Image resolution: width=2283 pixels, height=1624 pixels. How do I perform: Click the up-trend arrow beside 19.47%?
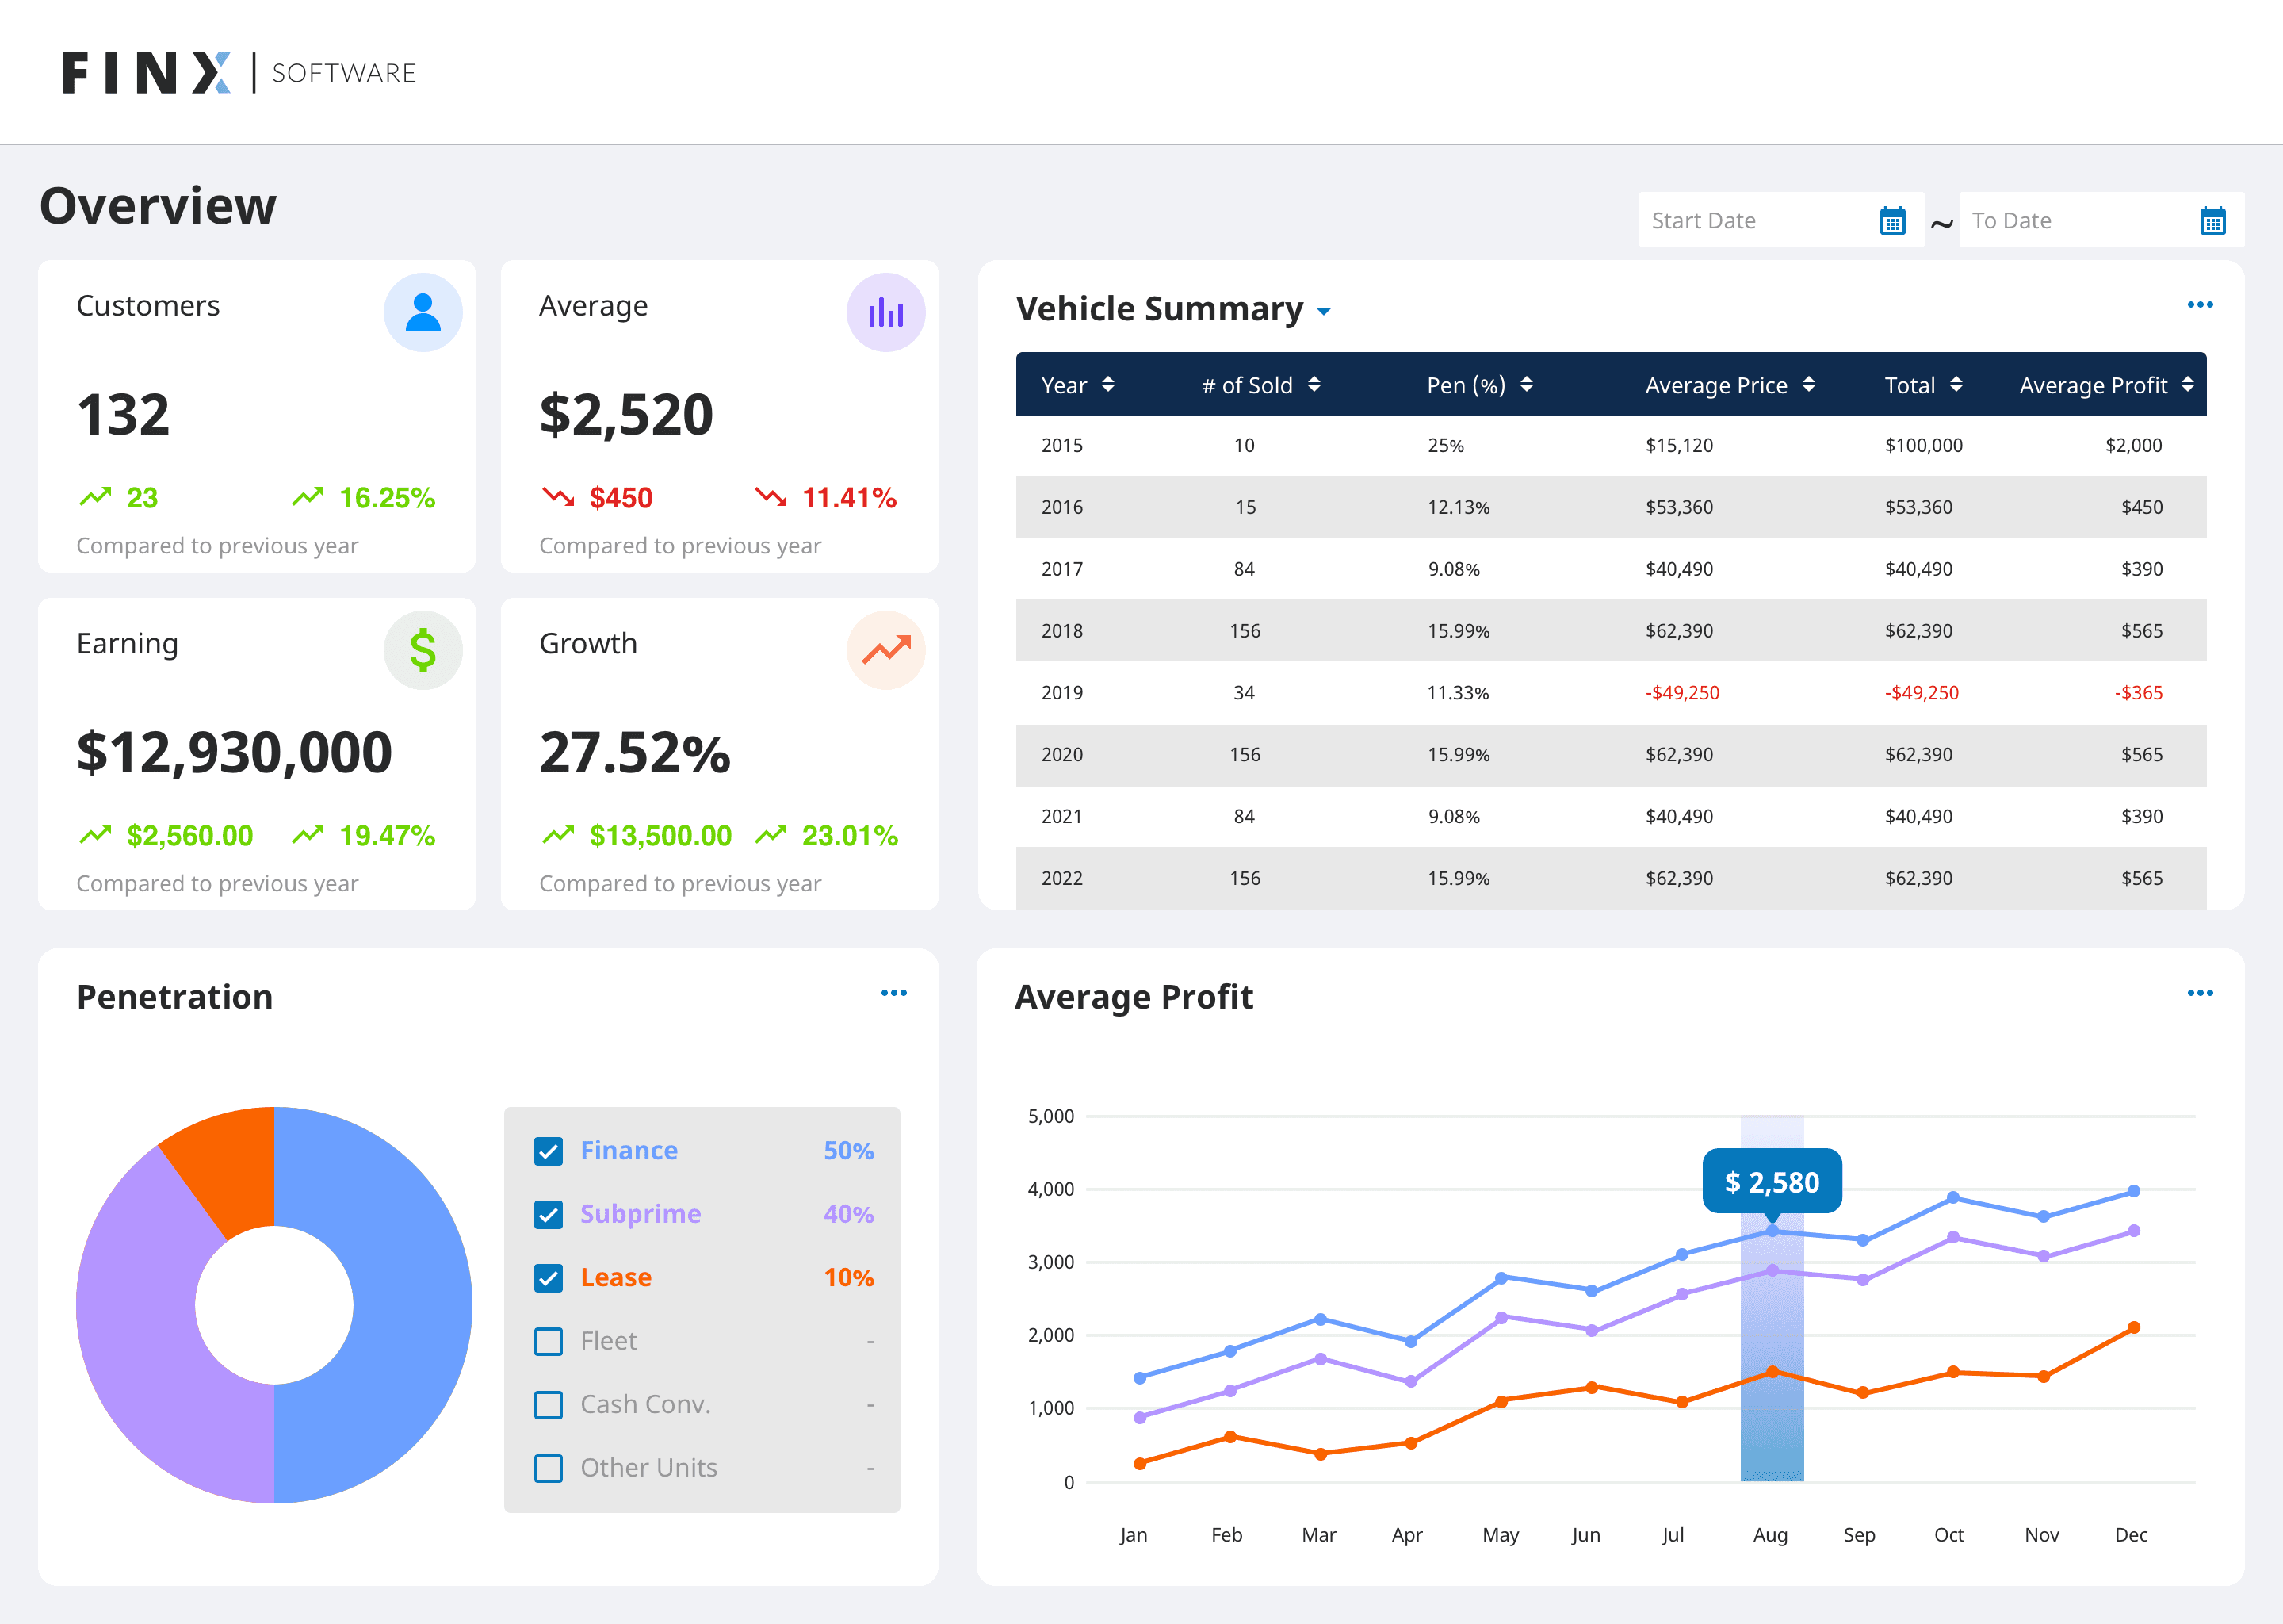[x=308, y=834]
